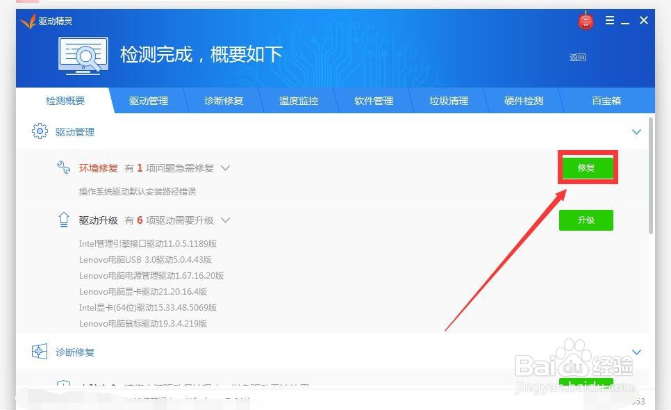671x410 pixels.
Task: Click the 诊断修复 section icon
Action: coord(40,352)
